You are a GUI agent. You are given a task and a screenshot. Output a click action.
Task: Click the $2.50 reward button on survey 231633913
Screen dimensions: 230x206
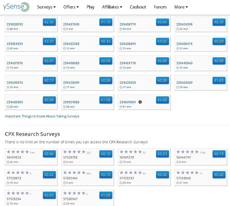tap(49, 22)
